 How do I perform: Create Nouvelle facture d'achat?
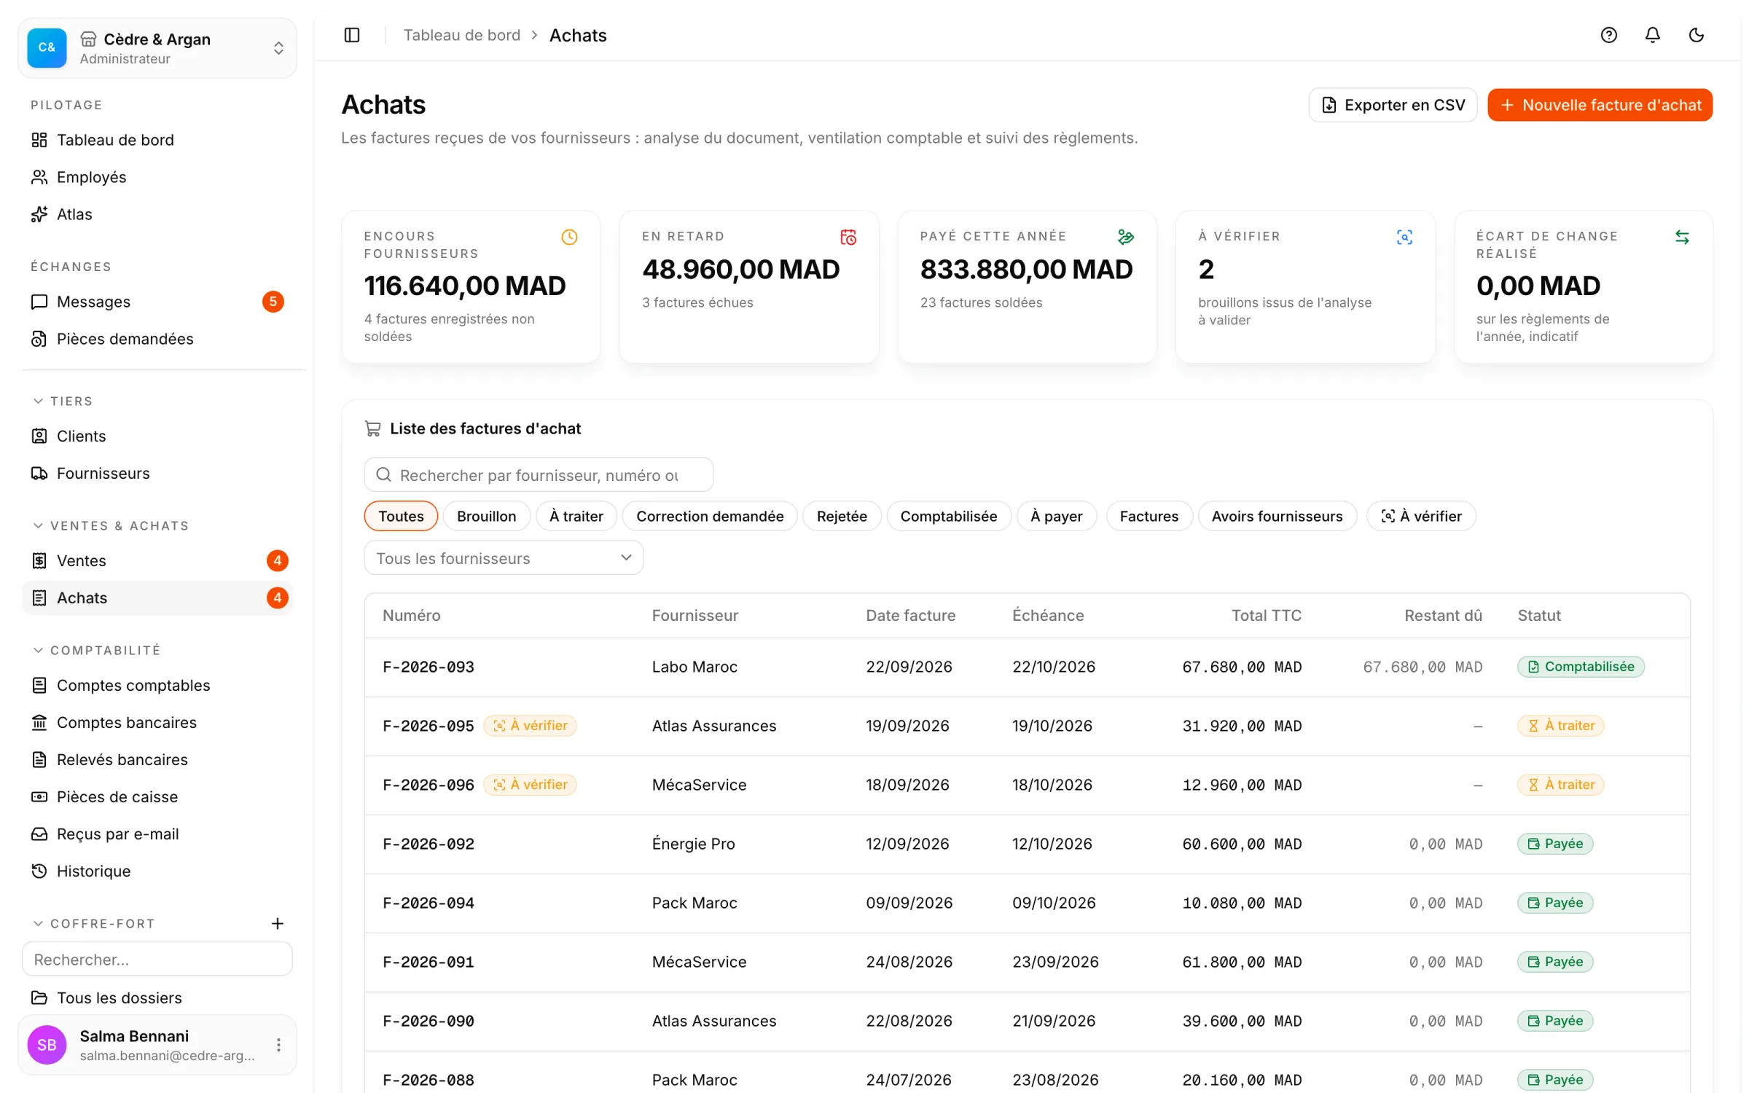point(1600,105)
